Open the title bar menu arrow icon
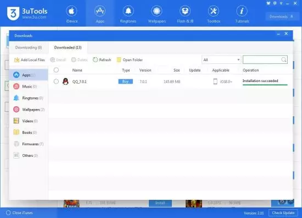 coord(281,3)
